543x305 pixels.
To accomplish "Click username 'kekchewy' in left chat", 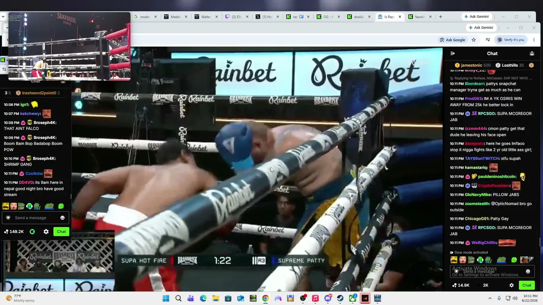I will coord(30,114).
